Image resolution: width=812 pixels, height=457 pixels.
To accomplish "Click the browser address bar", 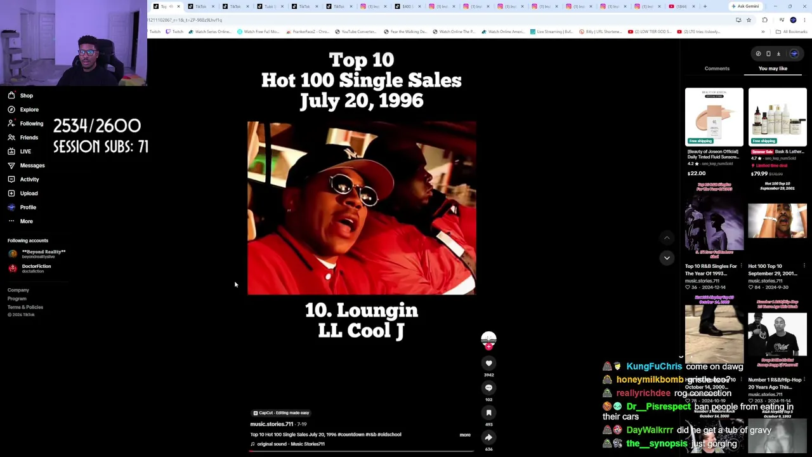I will point(438,20).
